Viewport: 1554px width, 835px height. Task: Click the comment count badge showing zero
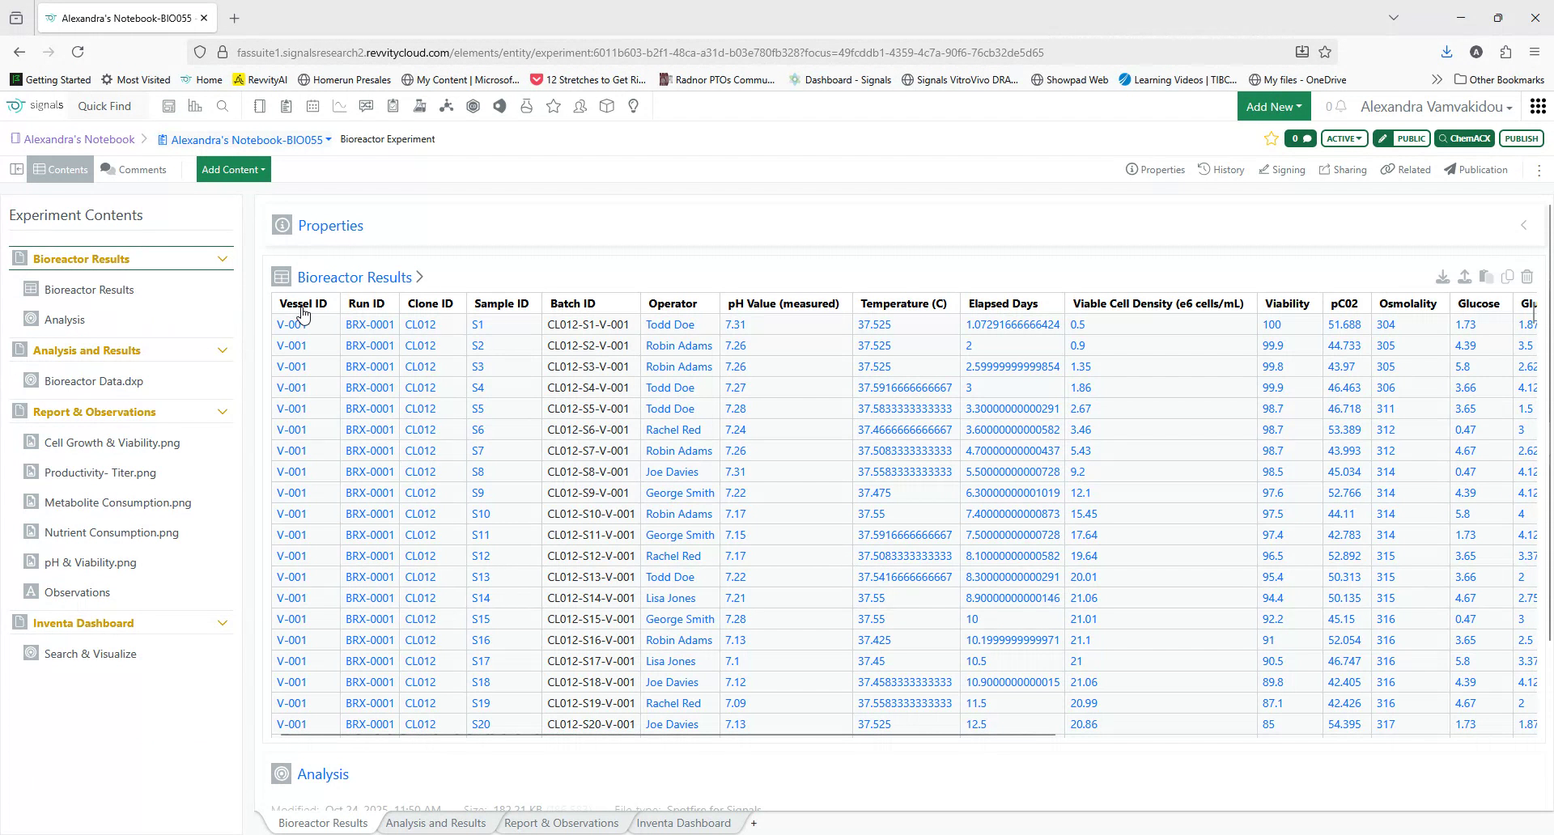point(1301,138)
